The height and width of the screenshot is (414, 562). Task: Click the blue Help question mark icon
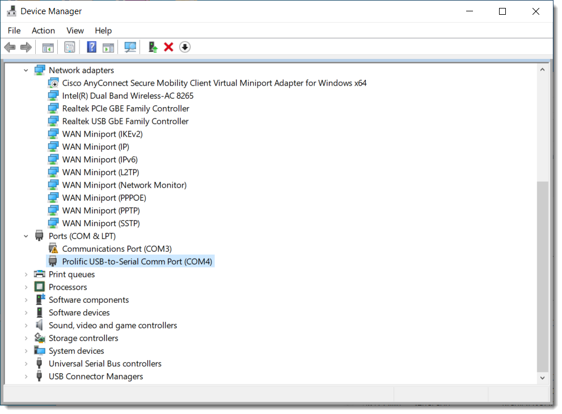(92, 47)
